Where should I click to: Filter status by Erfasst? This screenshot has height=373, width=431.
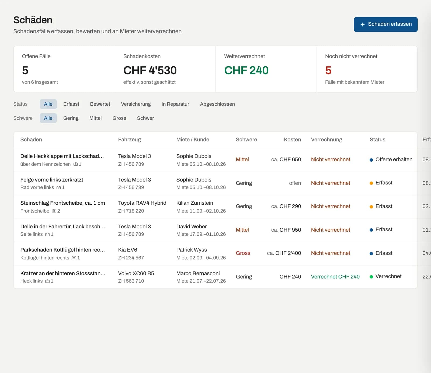pyautogui.click(x=71, y=104)
